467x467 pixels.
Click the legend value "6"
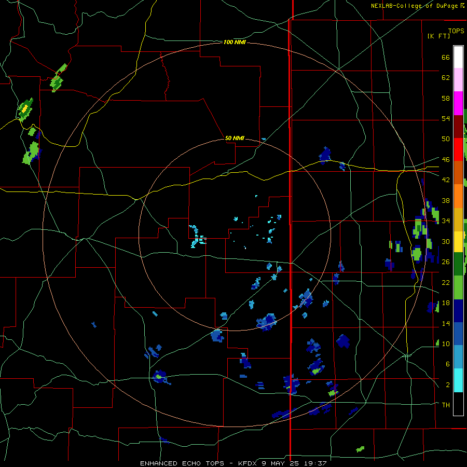(x=447, y=364)
